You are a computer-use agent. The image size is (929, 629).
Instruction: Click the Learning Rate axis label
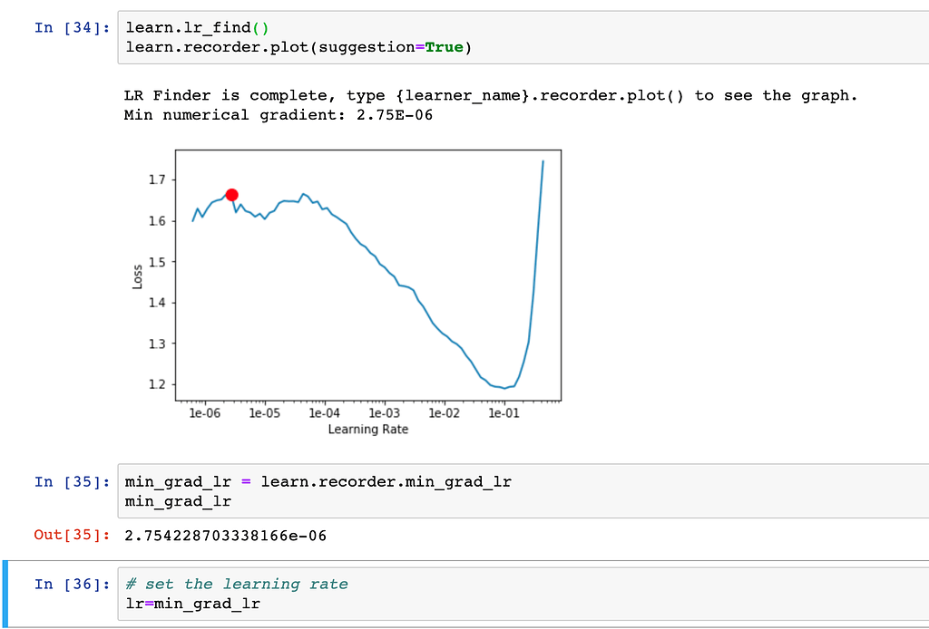[367, 429]
